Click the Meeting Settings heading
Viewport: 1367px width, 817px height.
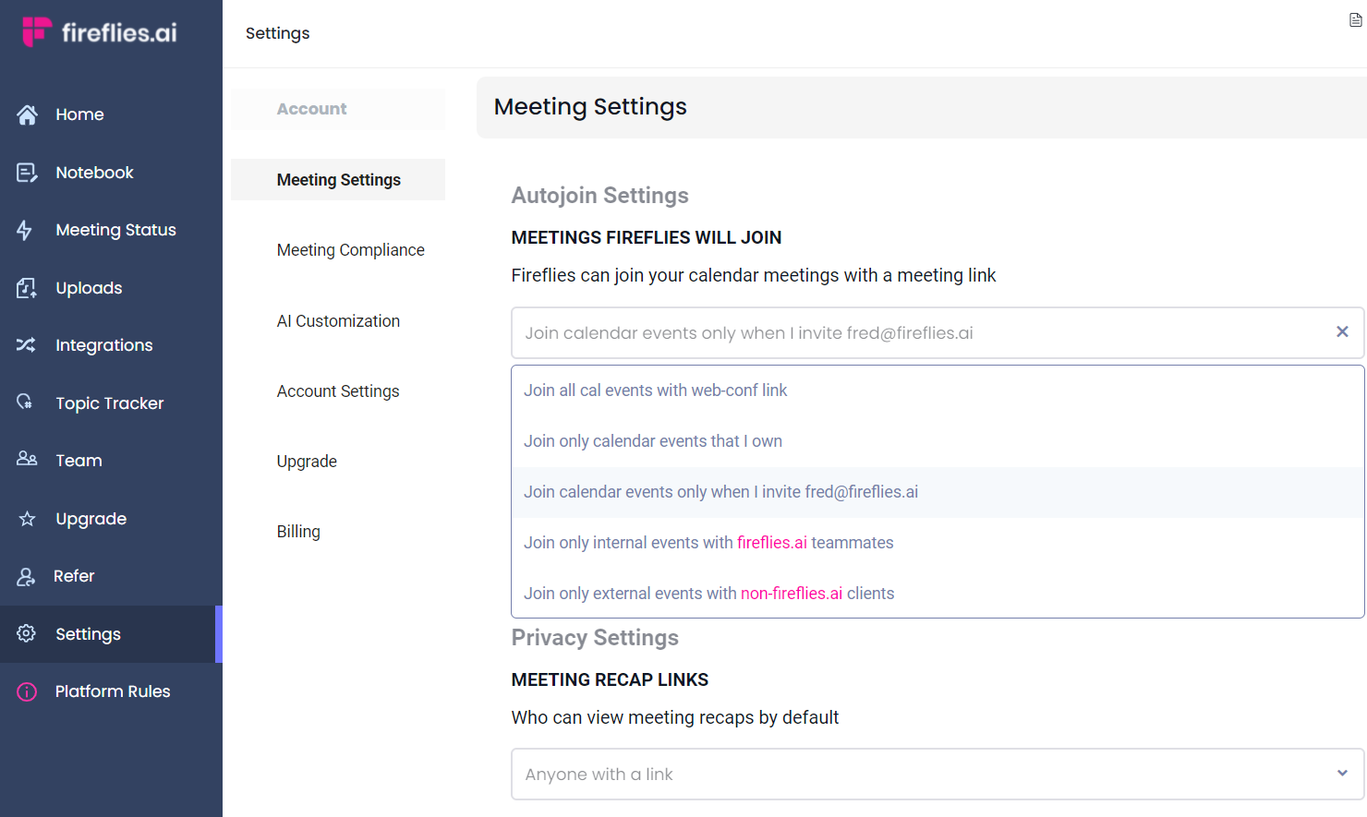(x=590, y=107)
